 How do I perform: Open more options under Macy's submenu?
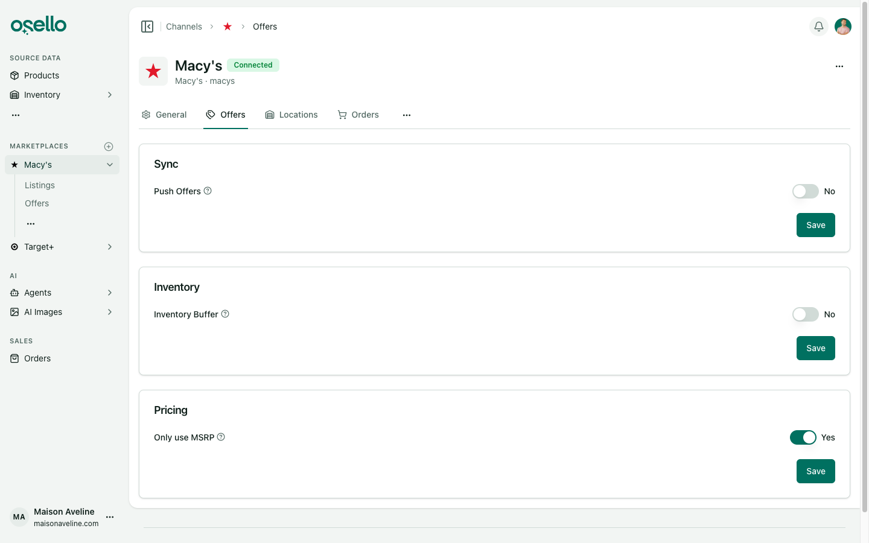pos(31,224)
